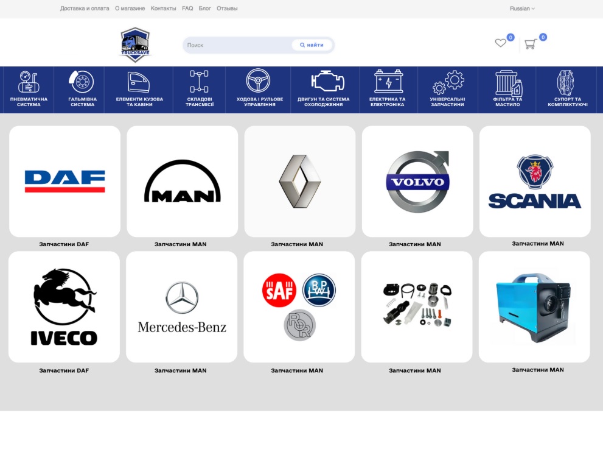
Task: Choose the Scania brand logo tile
Action: [x=535, y=182]
